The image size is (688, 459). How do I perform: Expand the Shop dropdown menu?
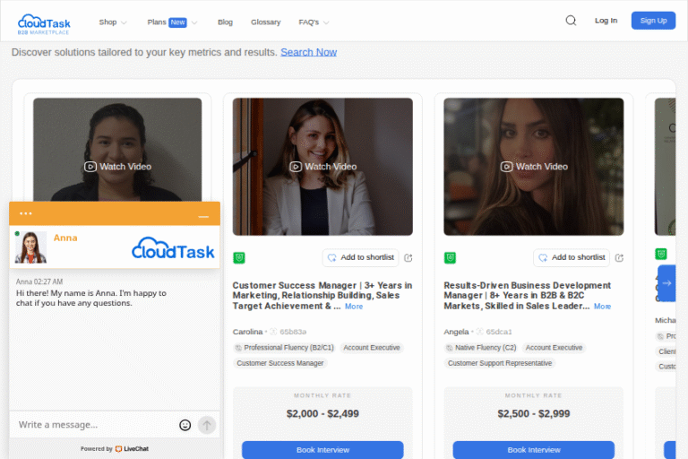point(113,22)
